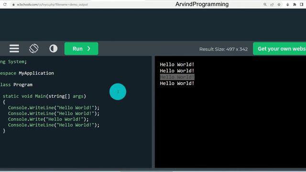Share this page icon in address bar

(x=272, y=4)
